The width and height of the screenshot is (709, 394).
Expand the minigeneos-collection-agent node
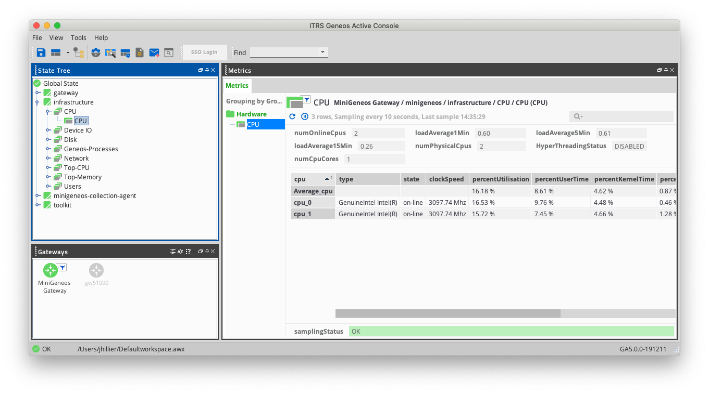tap(38, 196)
